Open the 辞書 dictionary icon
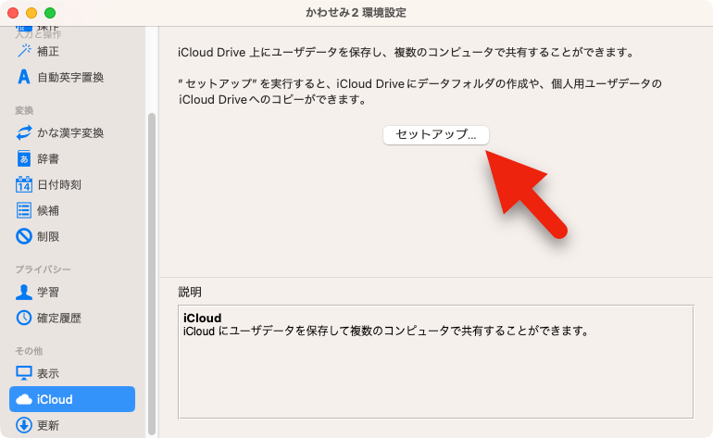The width and height of the screenshot is (713, 438). click(x=24, y=158)
